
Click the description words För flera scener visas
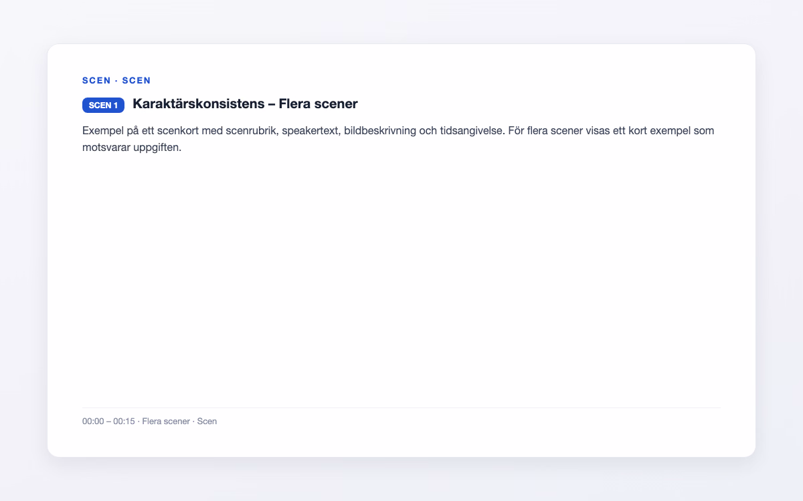click(560, 130)
